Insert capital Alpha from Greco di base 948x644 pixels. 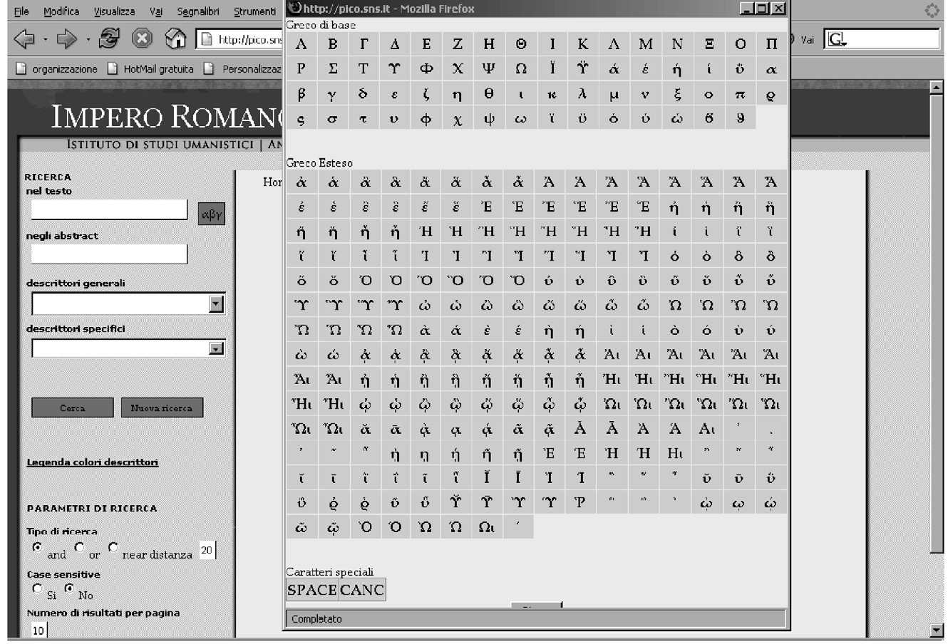pyautogui.click(x=302, y=44)
